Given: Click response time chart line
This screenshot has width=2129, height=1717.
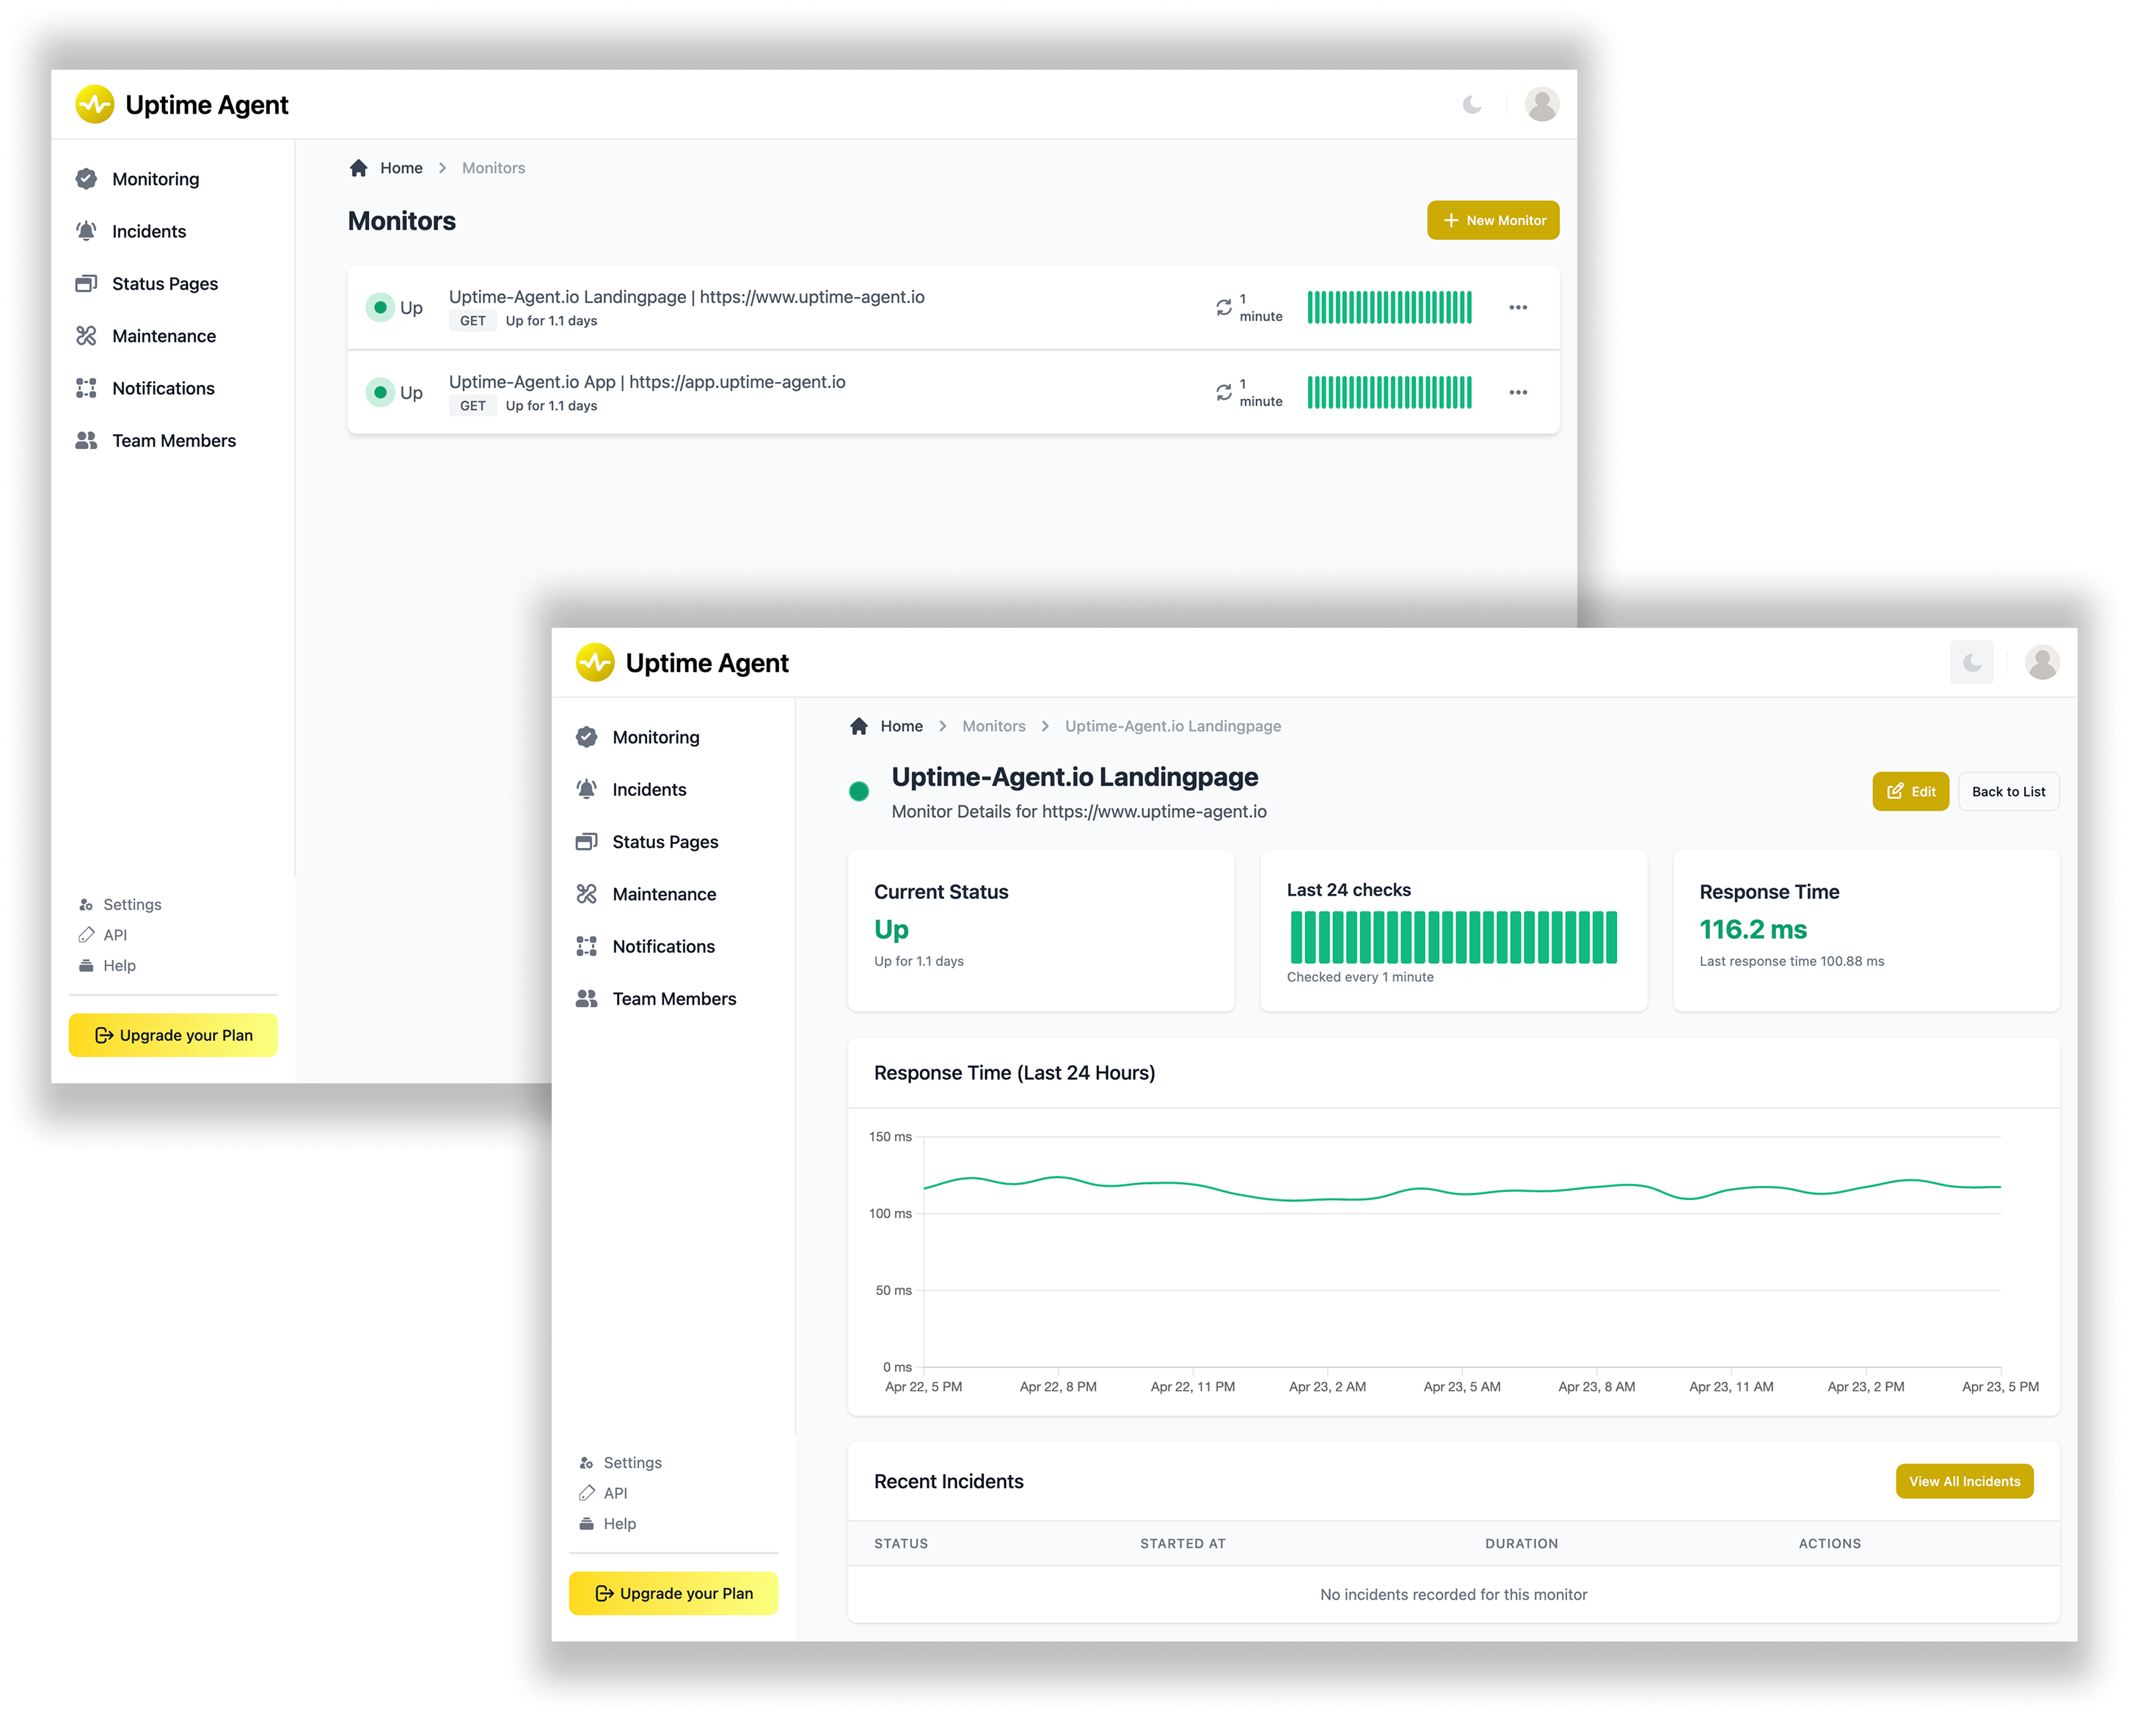Looking at the screenshot, I should point(1462,1188).
